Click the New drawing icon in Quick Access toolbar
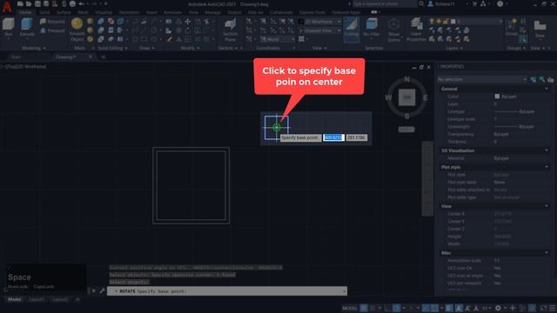Image resolution: width=557 pixels, height=313 pixels. 20,3
